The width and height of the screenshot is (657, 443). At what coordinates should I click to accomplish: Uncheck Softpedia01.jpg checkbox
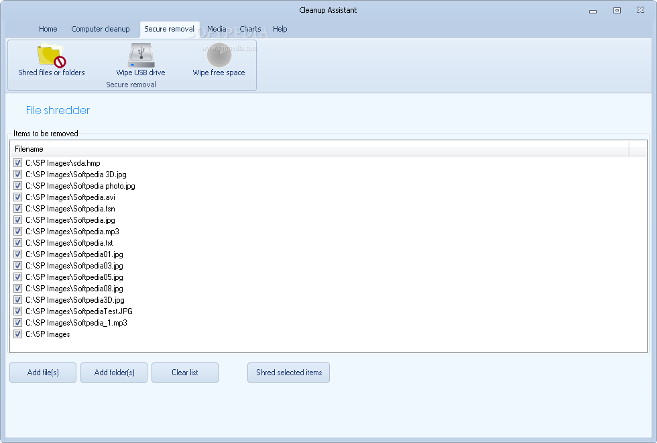[x=17, y=254]
